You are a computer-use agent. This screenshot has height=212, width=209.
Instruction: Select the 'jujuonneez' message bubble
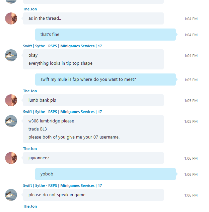click(x=93, y=158)
